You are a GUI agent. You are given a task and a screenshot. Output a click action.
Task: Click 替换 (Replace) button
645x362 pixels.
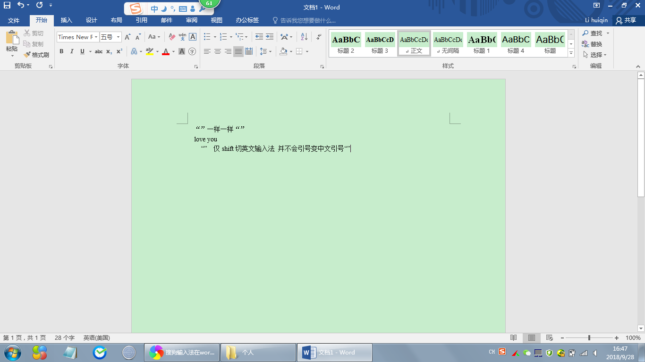pyautogui.click(x=592, y=44)
